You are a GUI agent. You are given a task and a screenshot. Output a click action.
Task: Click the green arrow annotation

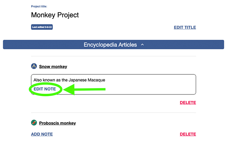point(85,89)
